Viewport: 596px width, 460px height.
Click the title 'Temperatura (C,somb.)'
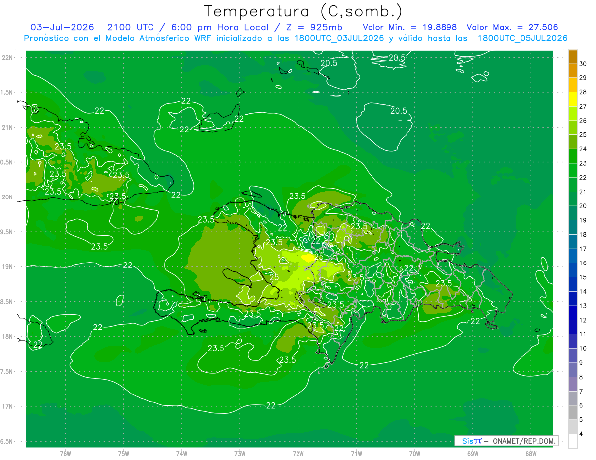(x=303, y=12)
